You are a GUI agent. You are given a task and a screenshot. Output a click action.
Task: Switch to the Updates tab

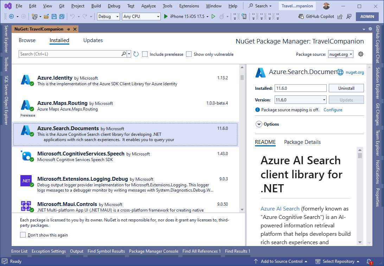pos(93,40)
